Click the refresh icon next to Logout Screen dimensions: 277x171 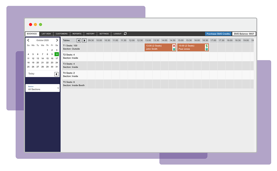click(x=125, y=34)
